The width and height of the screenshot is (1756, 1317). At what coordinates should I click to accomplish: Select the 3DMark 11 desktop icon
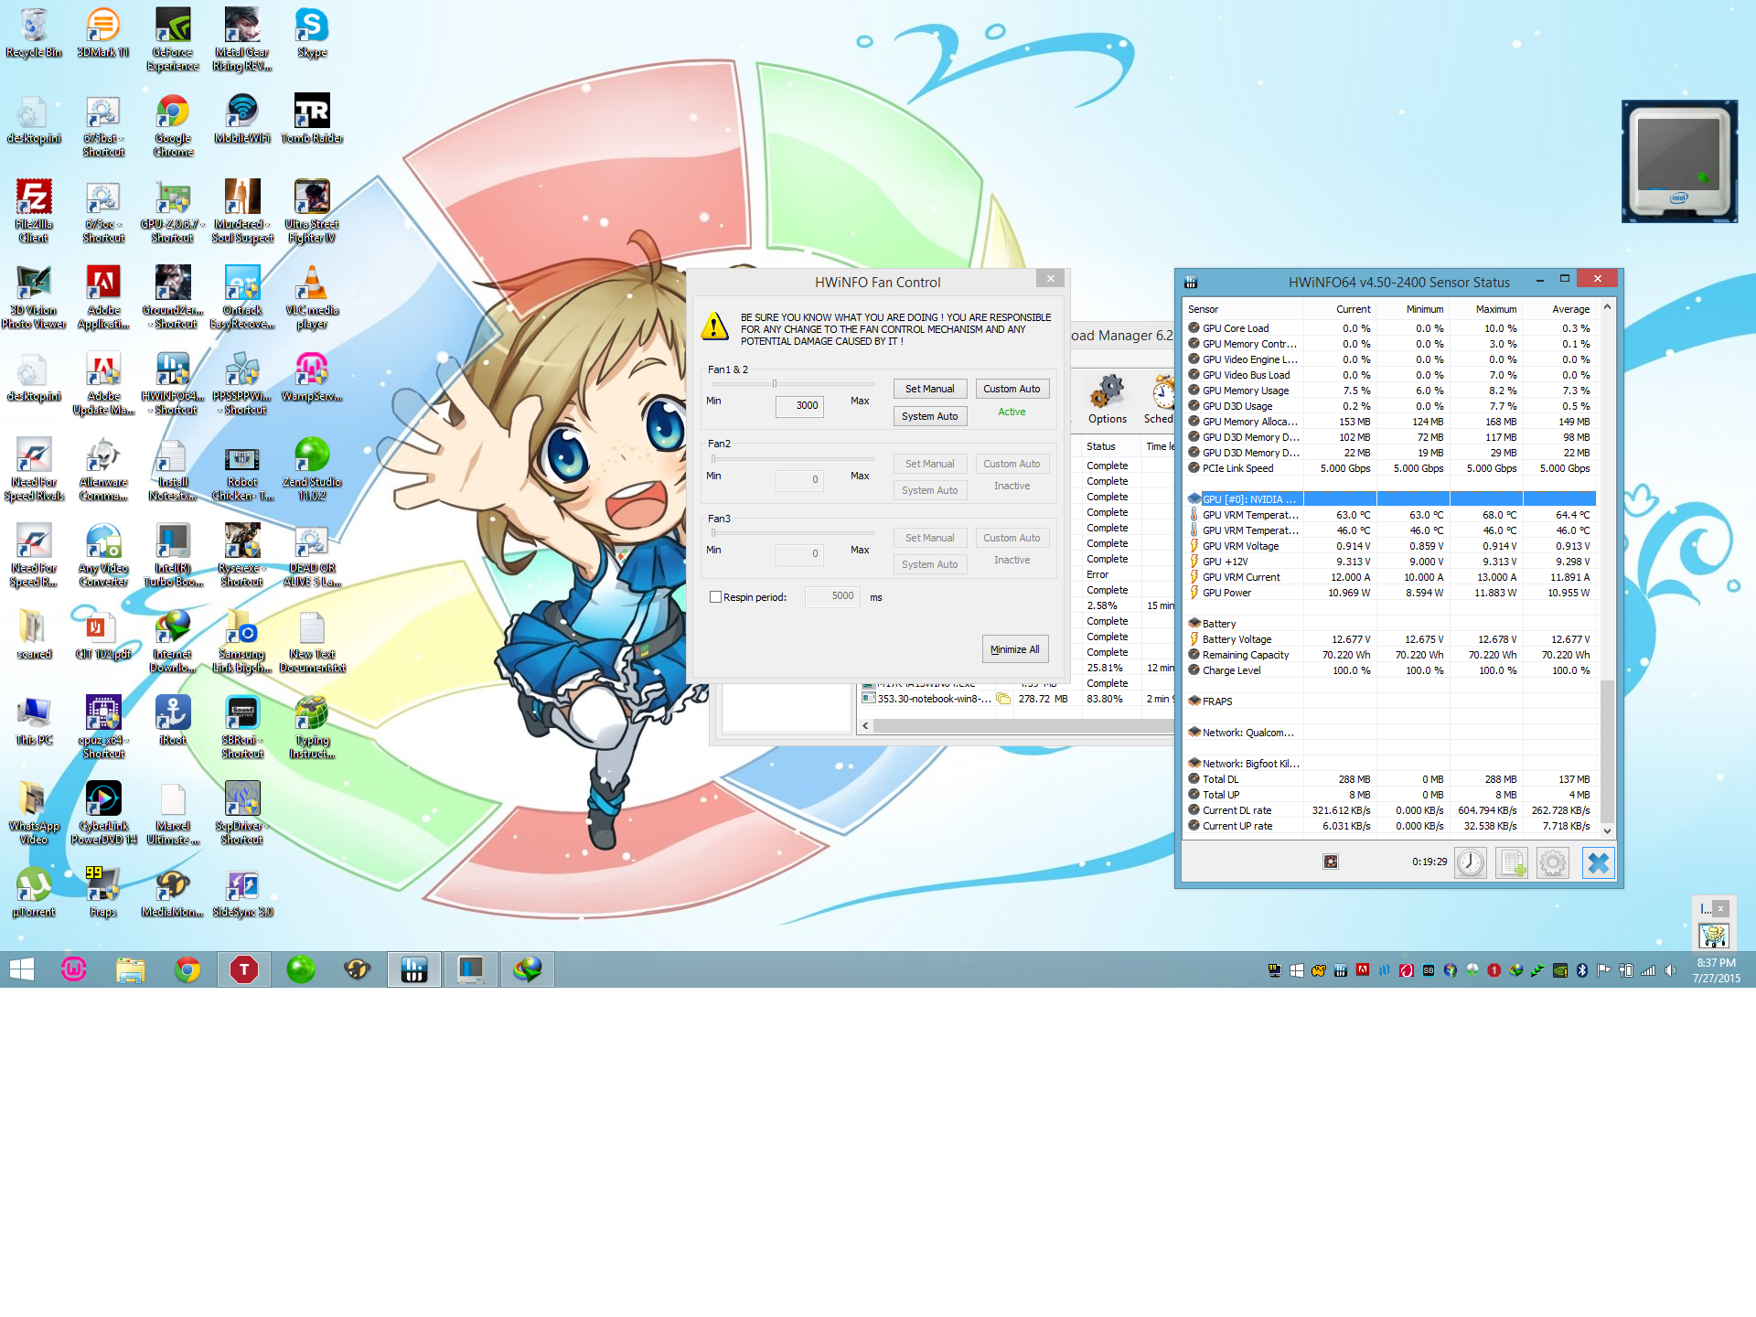103,33
